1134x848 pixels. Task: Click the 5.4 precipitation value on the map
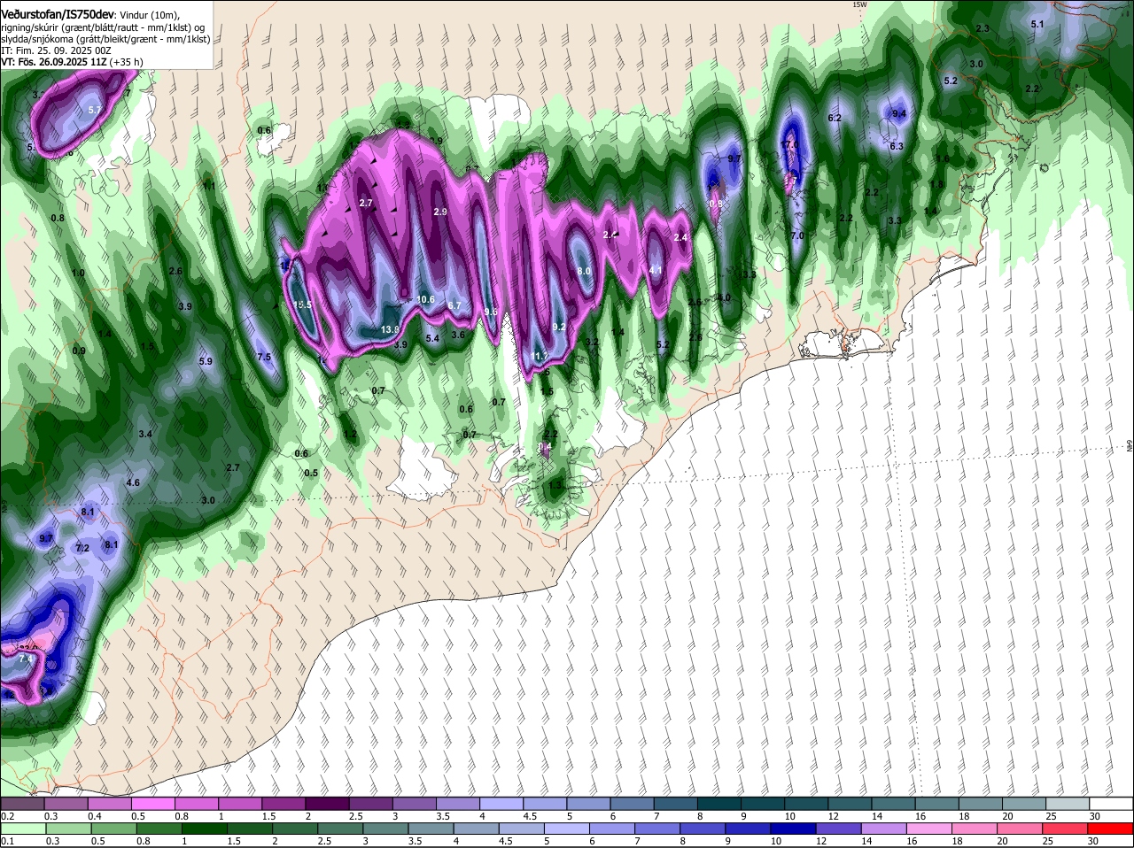click(x=432, y=338)
